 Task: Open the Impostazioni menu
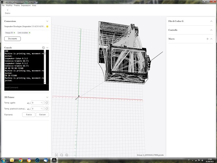point(26,6)
